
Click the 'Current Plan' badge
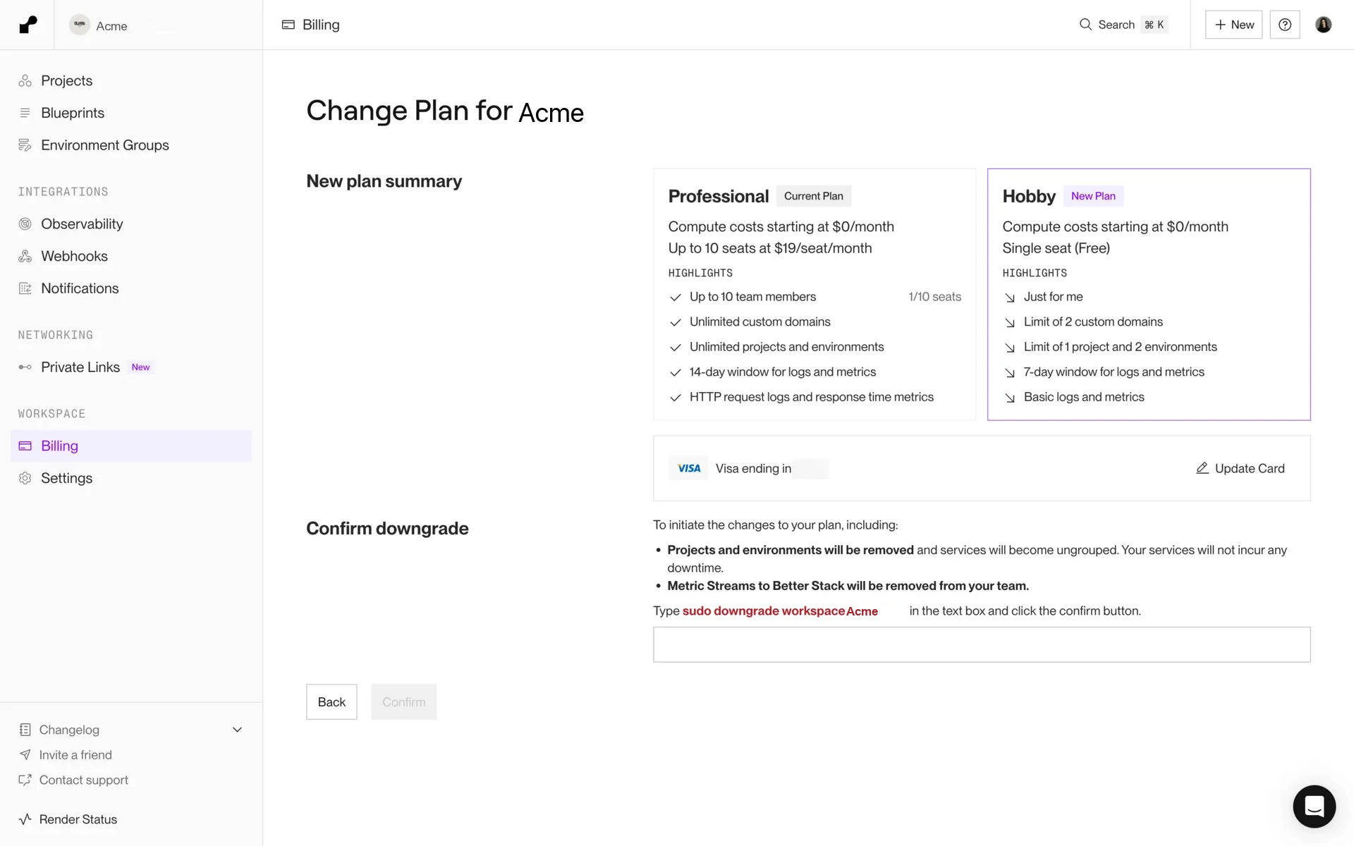813,196
